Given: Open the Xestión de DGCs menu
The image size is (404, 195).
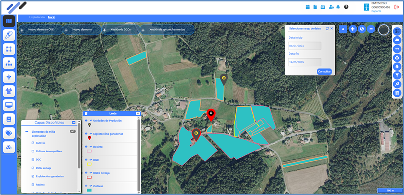Looking at the screenshot, I should (120, 30).
